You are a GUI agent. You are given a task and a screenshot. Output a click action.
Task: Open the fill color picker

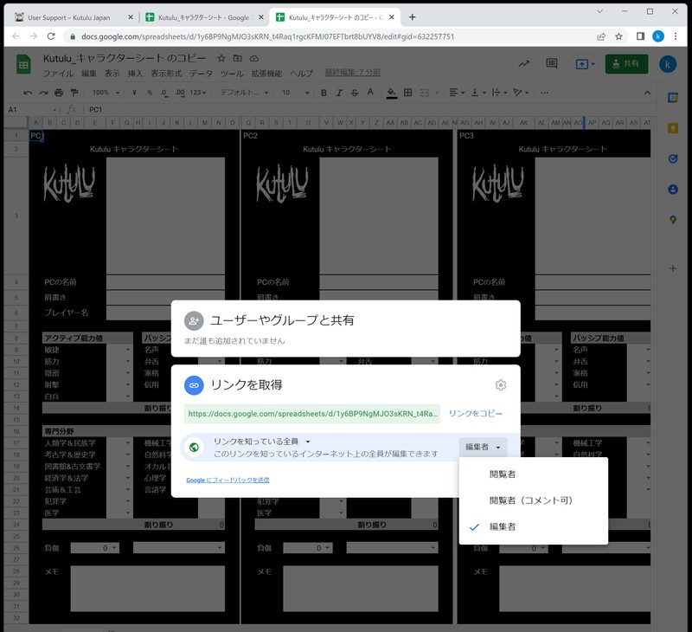tap(392, 93)
